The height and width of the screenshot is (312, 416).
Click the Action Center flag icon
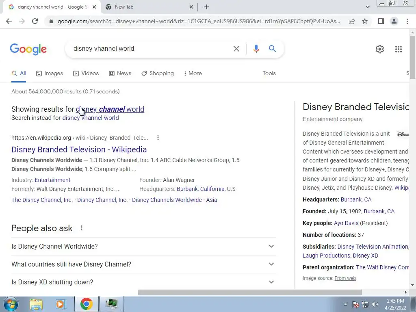coord(355,304)
